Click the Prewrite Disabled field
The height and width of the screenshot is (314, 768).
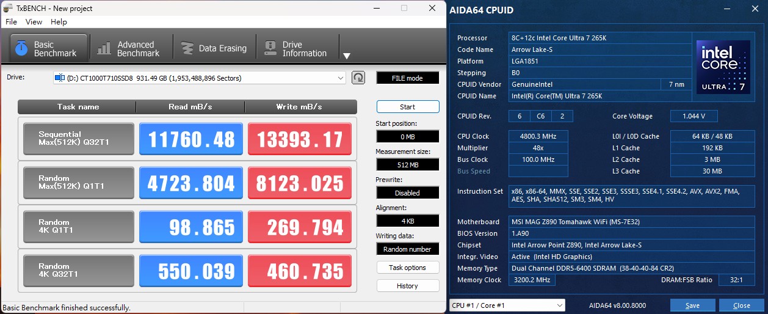pyautogui.click(x=407, y=192)
